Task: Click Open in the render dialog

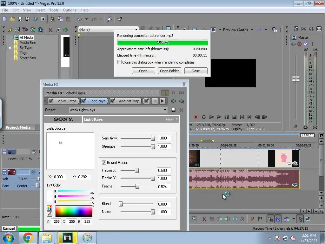Action: point(143,71)
